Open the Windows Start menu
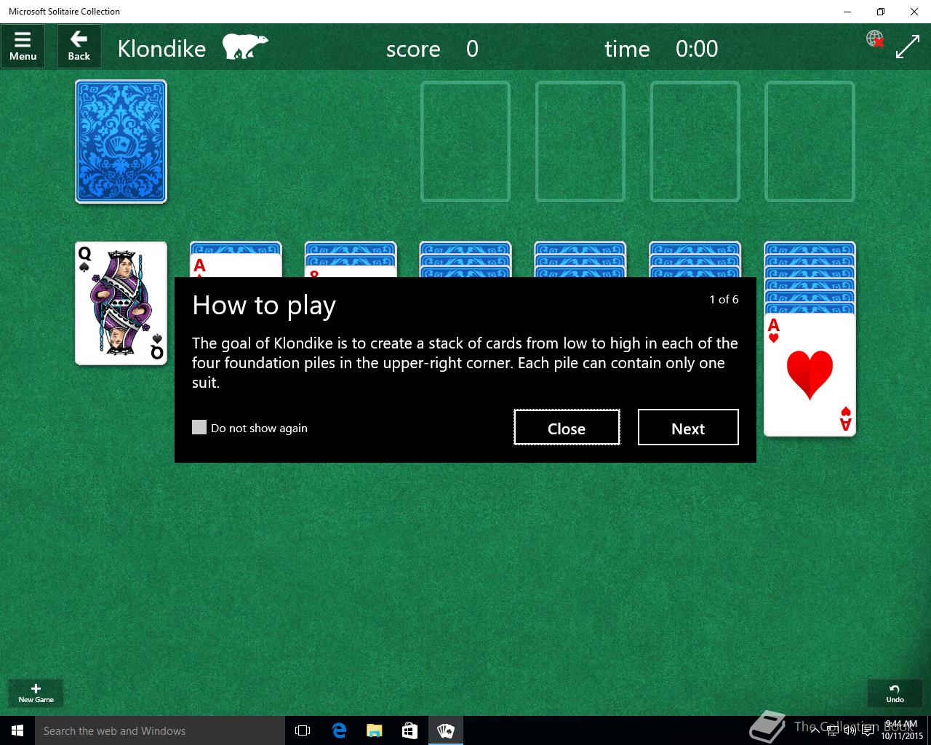The image size is (931, 745). coord(17,730)
